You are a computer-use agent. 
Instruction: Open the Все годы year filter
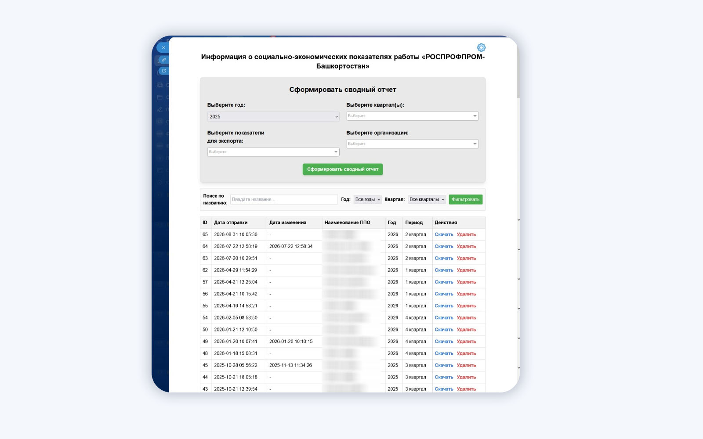tap(368, 199)
